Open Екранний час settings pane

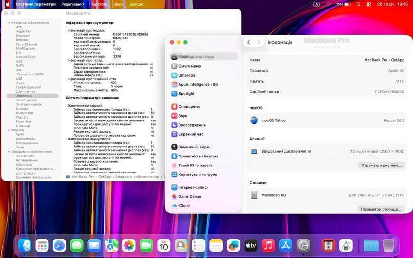pyautogui.click(x=205, y=134)
